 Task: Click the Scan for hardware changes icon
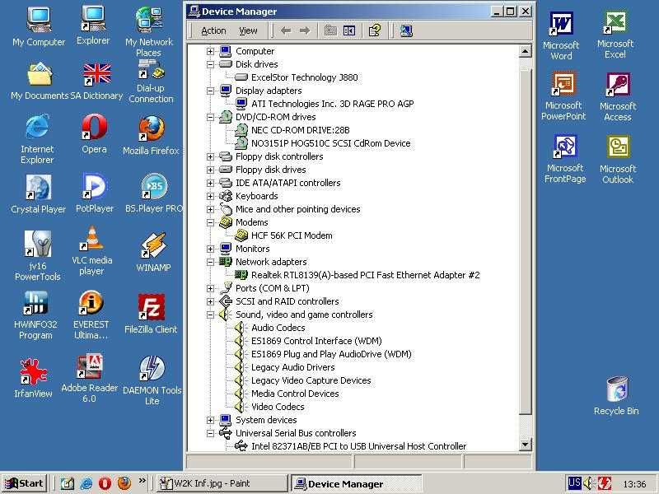[x=406, y=30]
